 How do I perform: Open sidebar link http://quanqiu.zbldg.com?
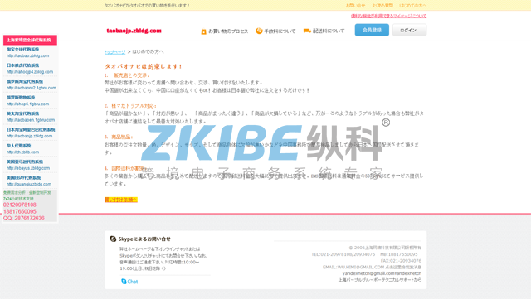tap(29, 185)
